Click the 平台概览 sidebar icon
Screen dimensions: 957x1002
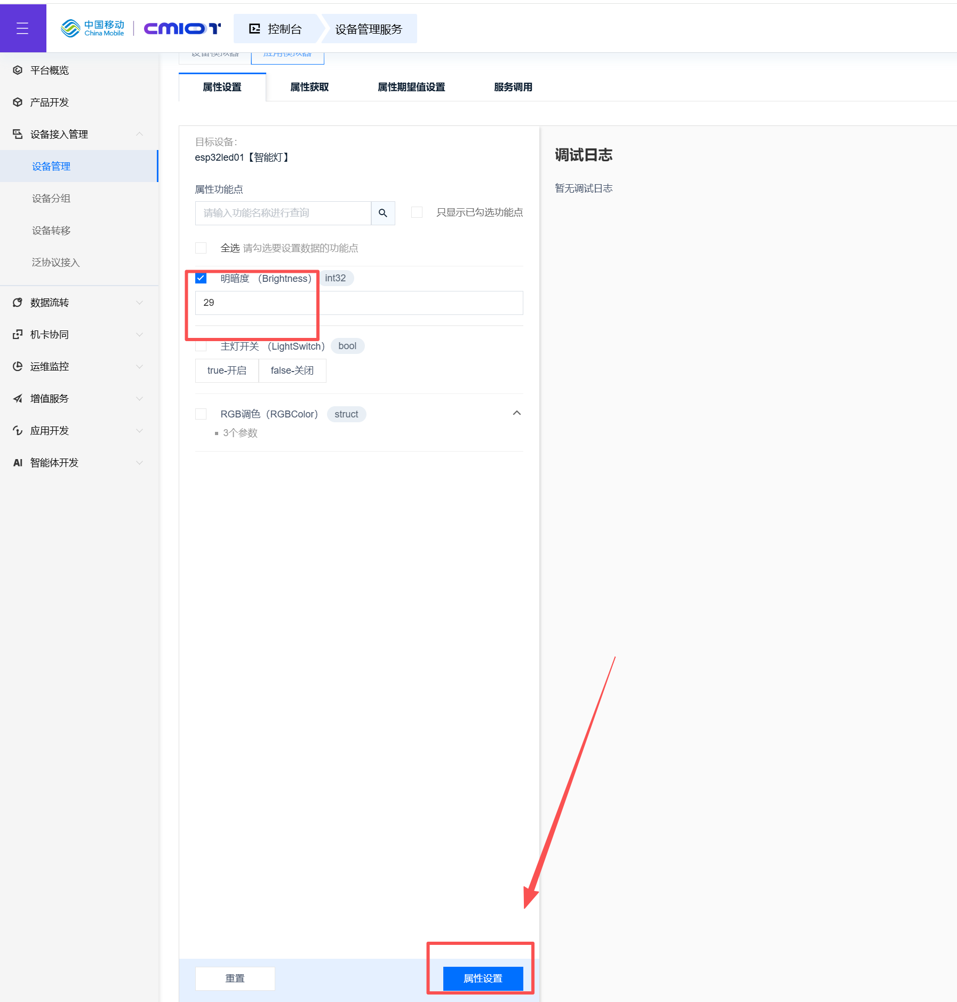click(x=18, y=70)
